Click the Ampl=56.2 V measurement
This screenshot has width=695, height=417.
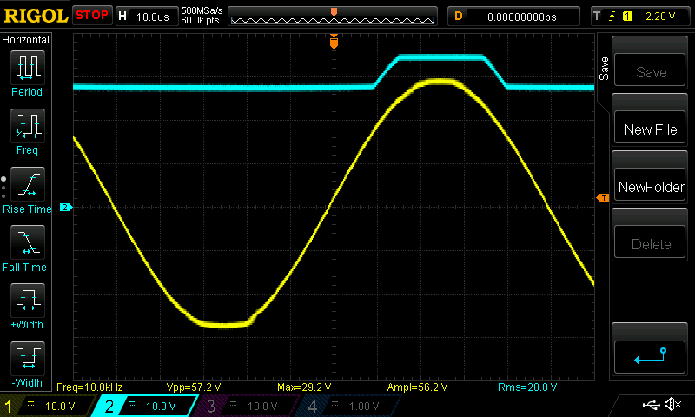tap(417, 387)
